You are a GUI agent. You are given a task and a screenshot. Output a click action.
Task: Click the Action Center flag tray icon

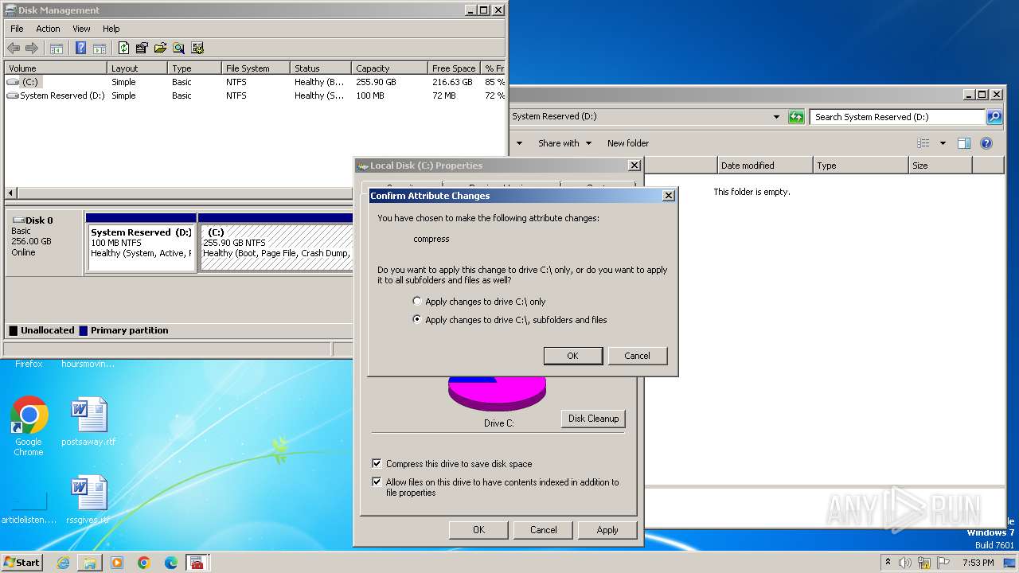tap(943, 563)
